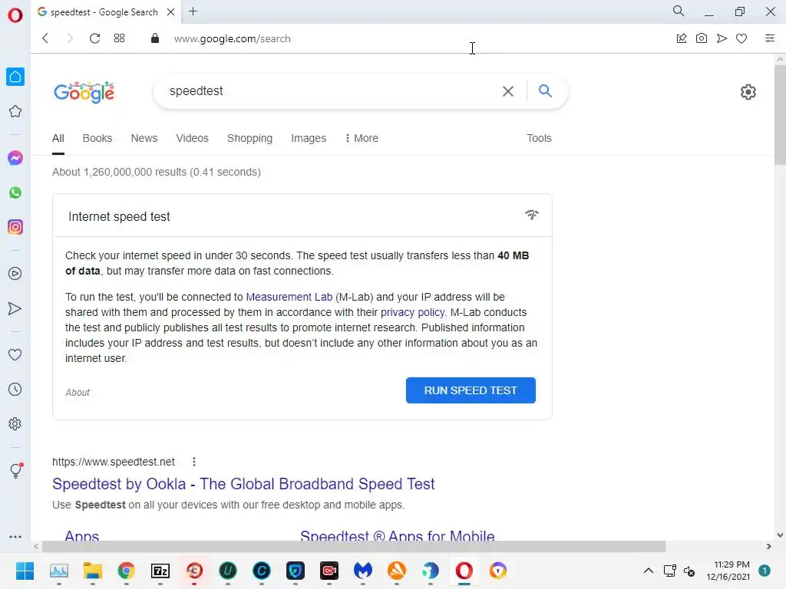Image resolution: width=786 pixels, height=589 pixels.
Task: Close the speedtest Google Search tab
Action: point(170,12)
